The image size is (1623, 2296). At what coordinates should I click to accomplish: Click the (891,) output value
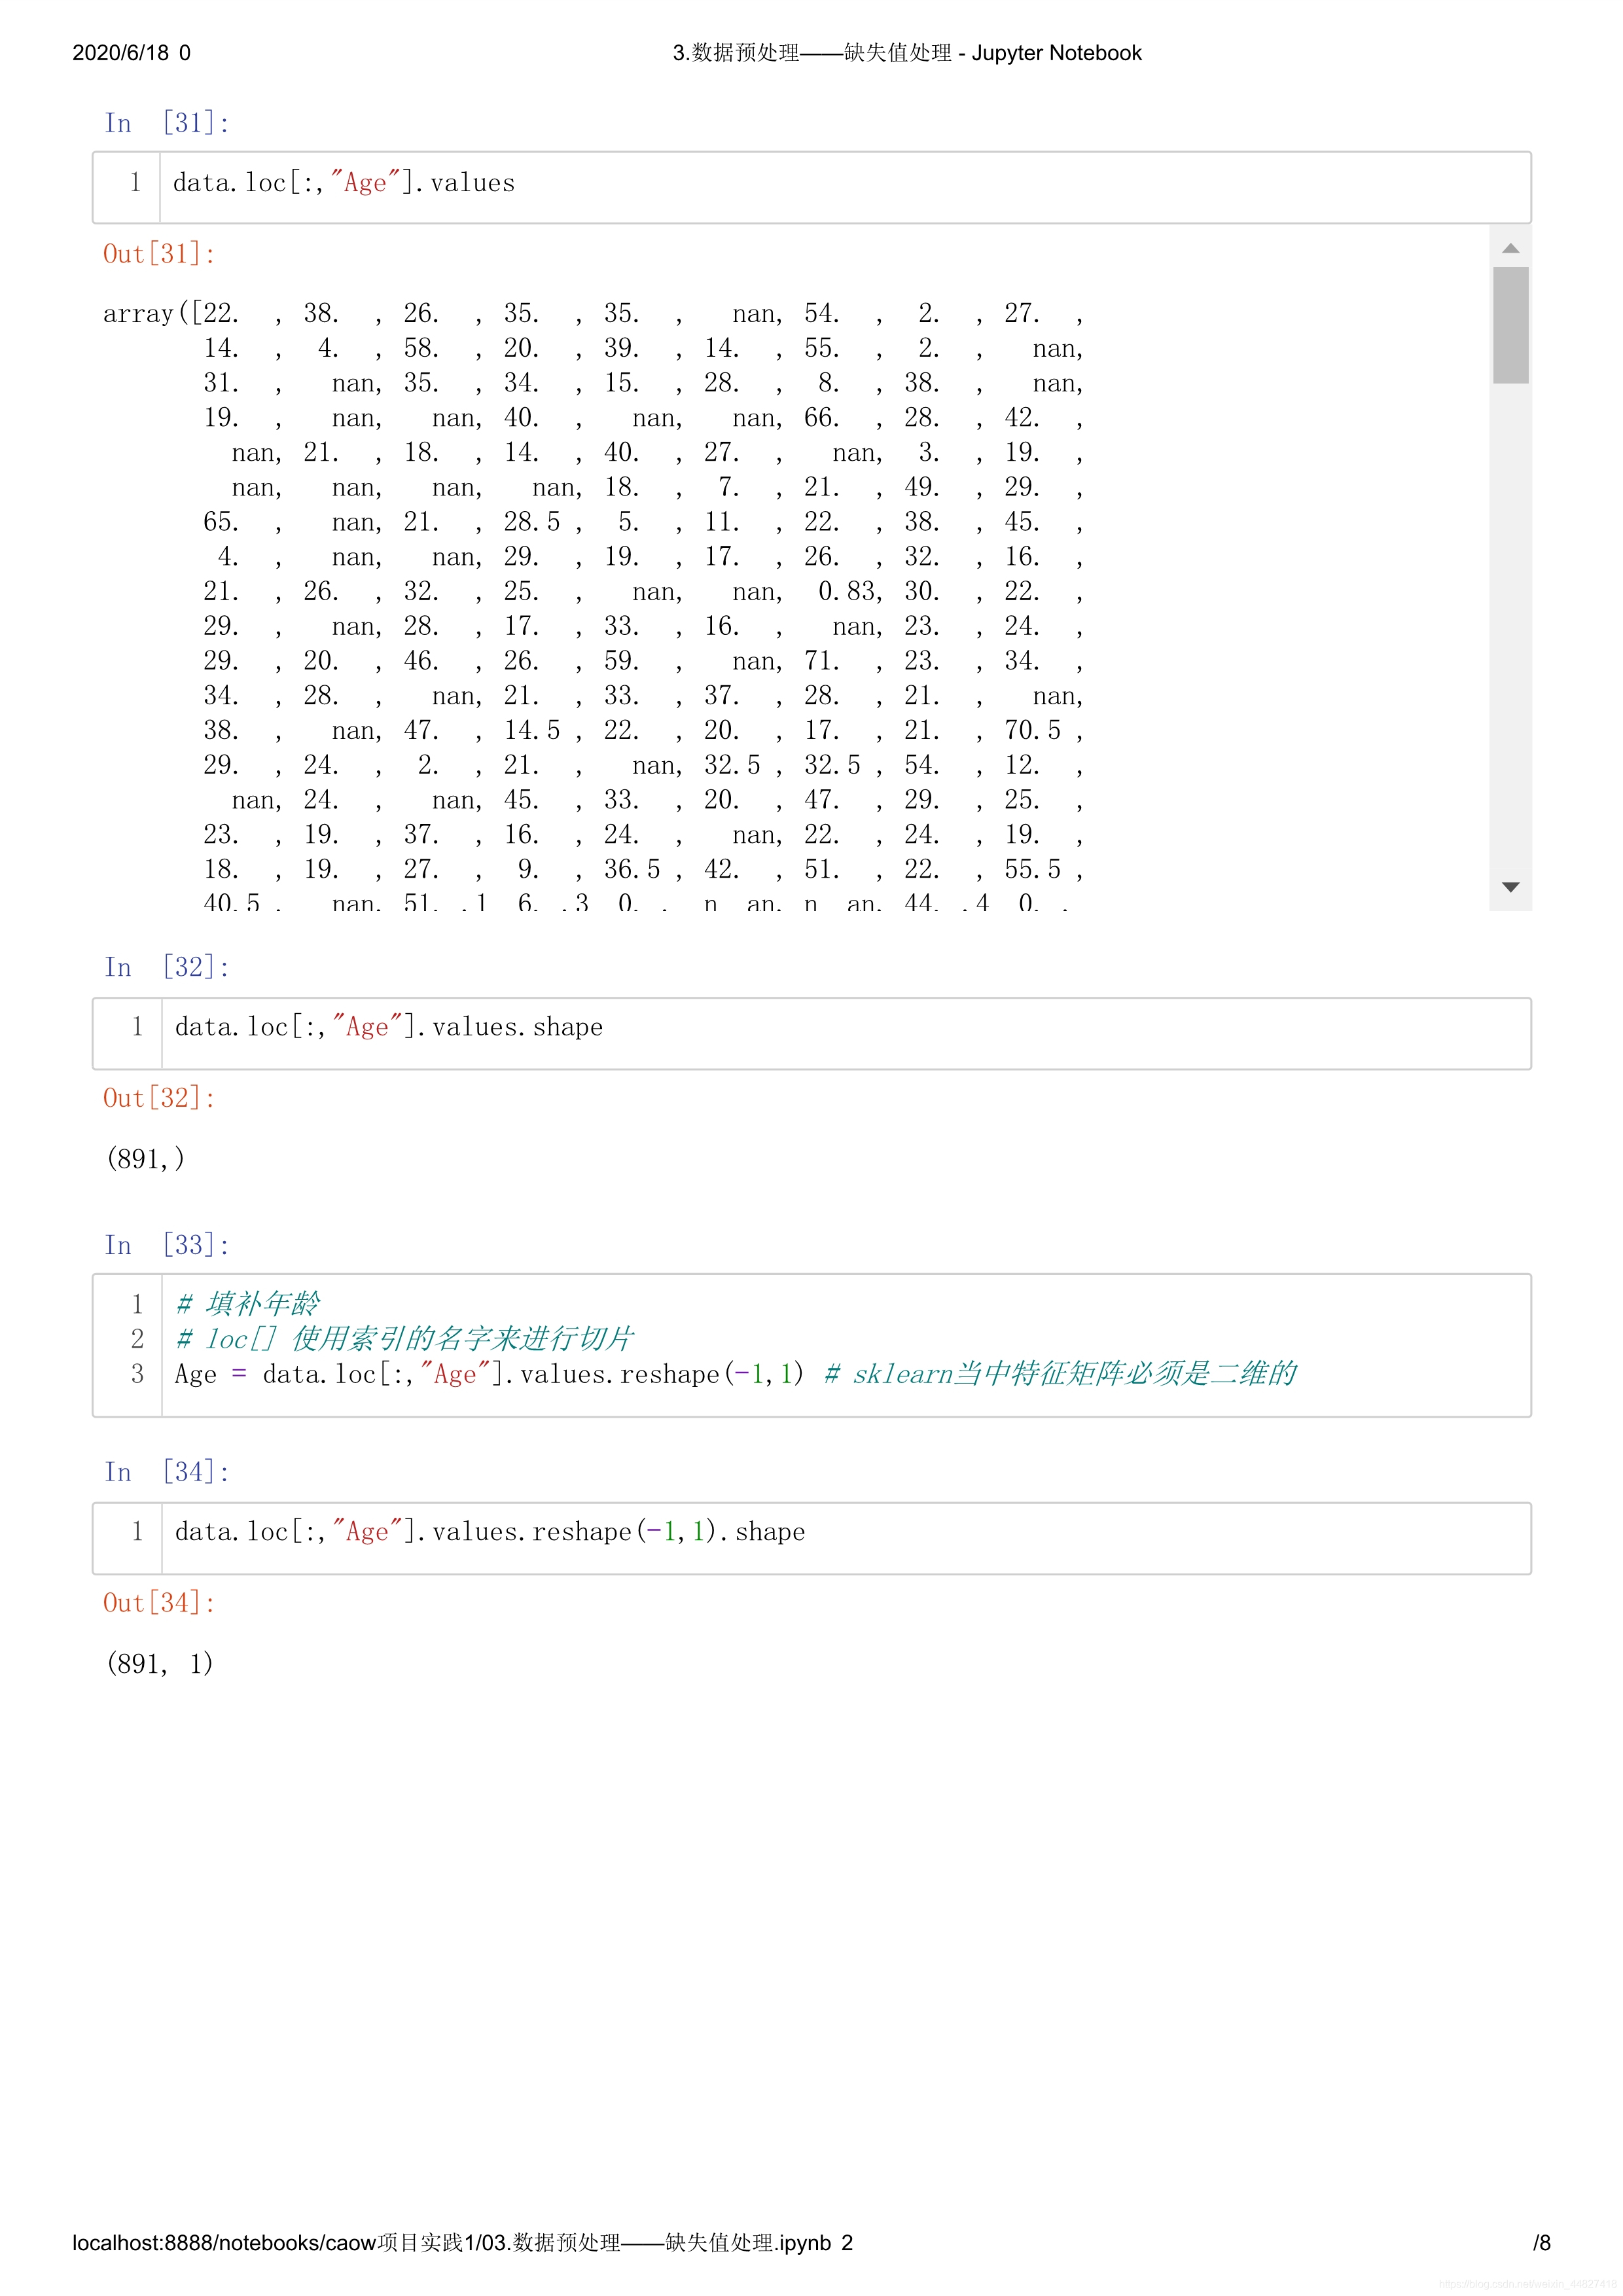tap(145, 1159)
